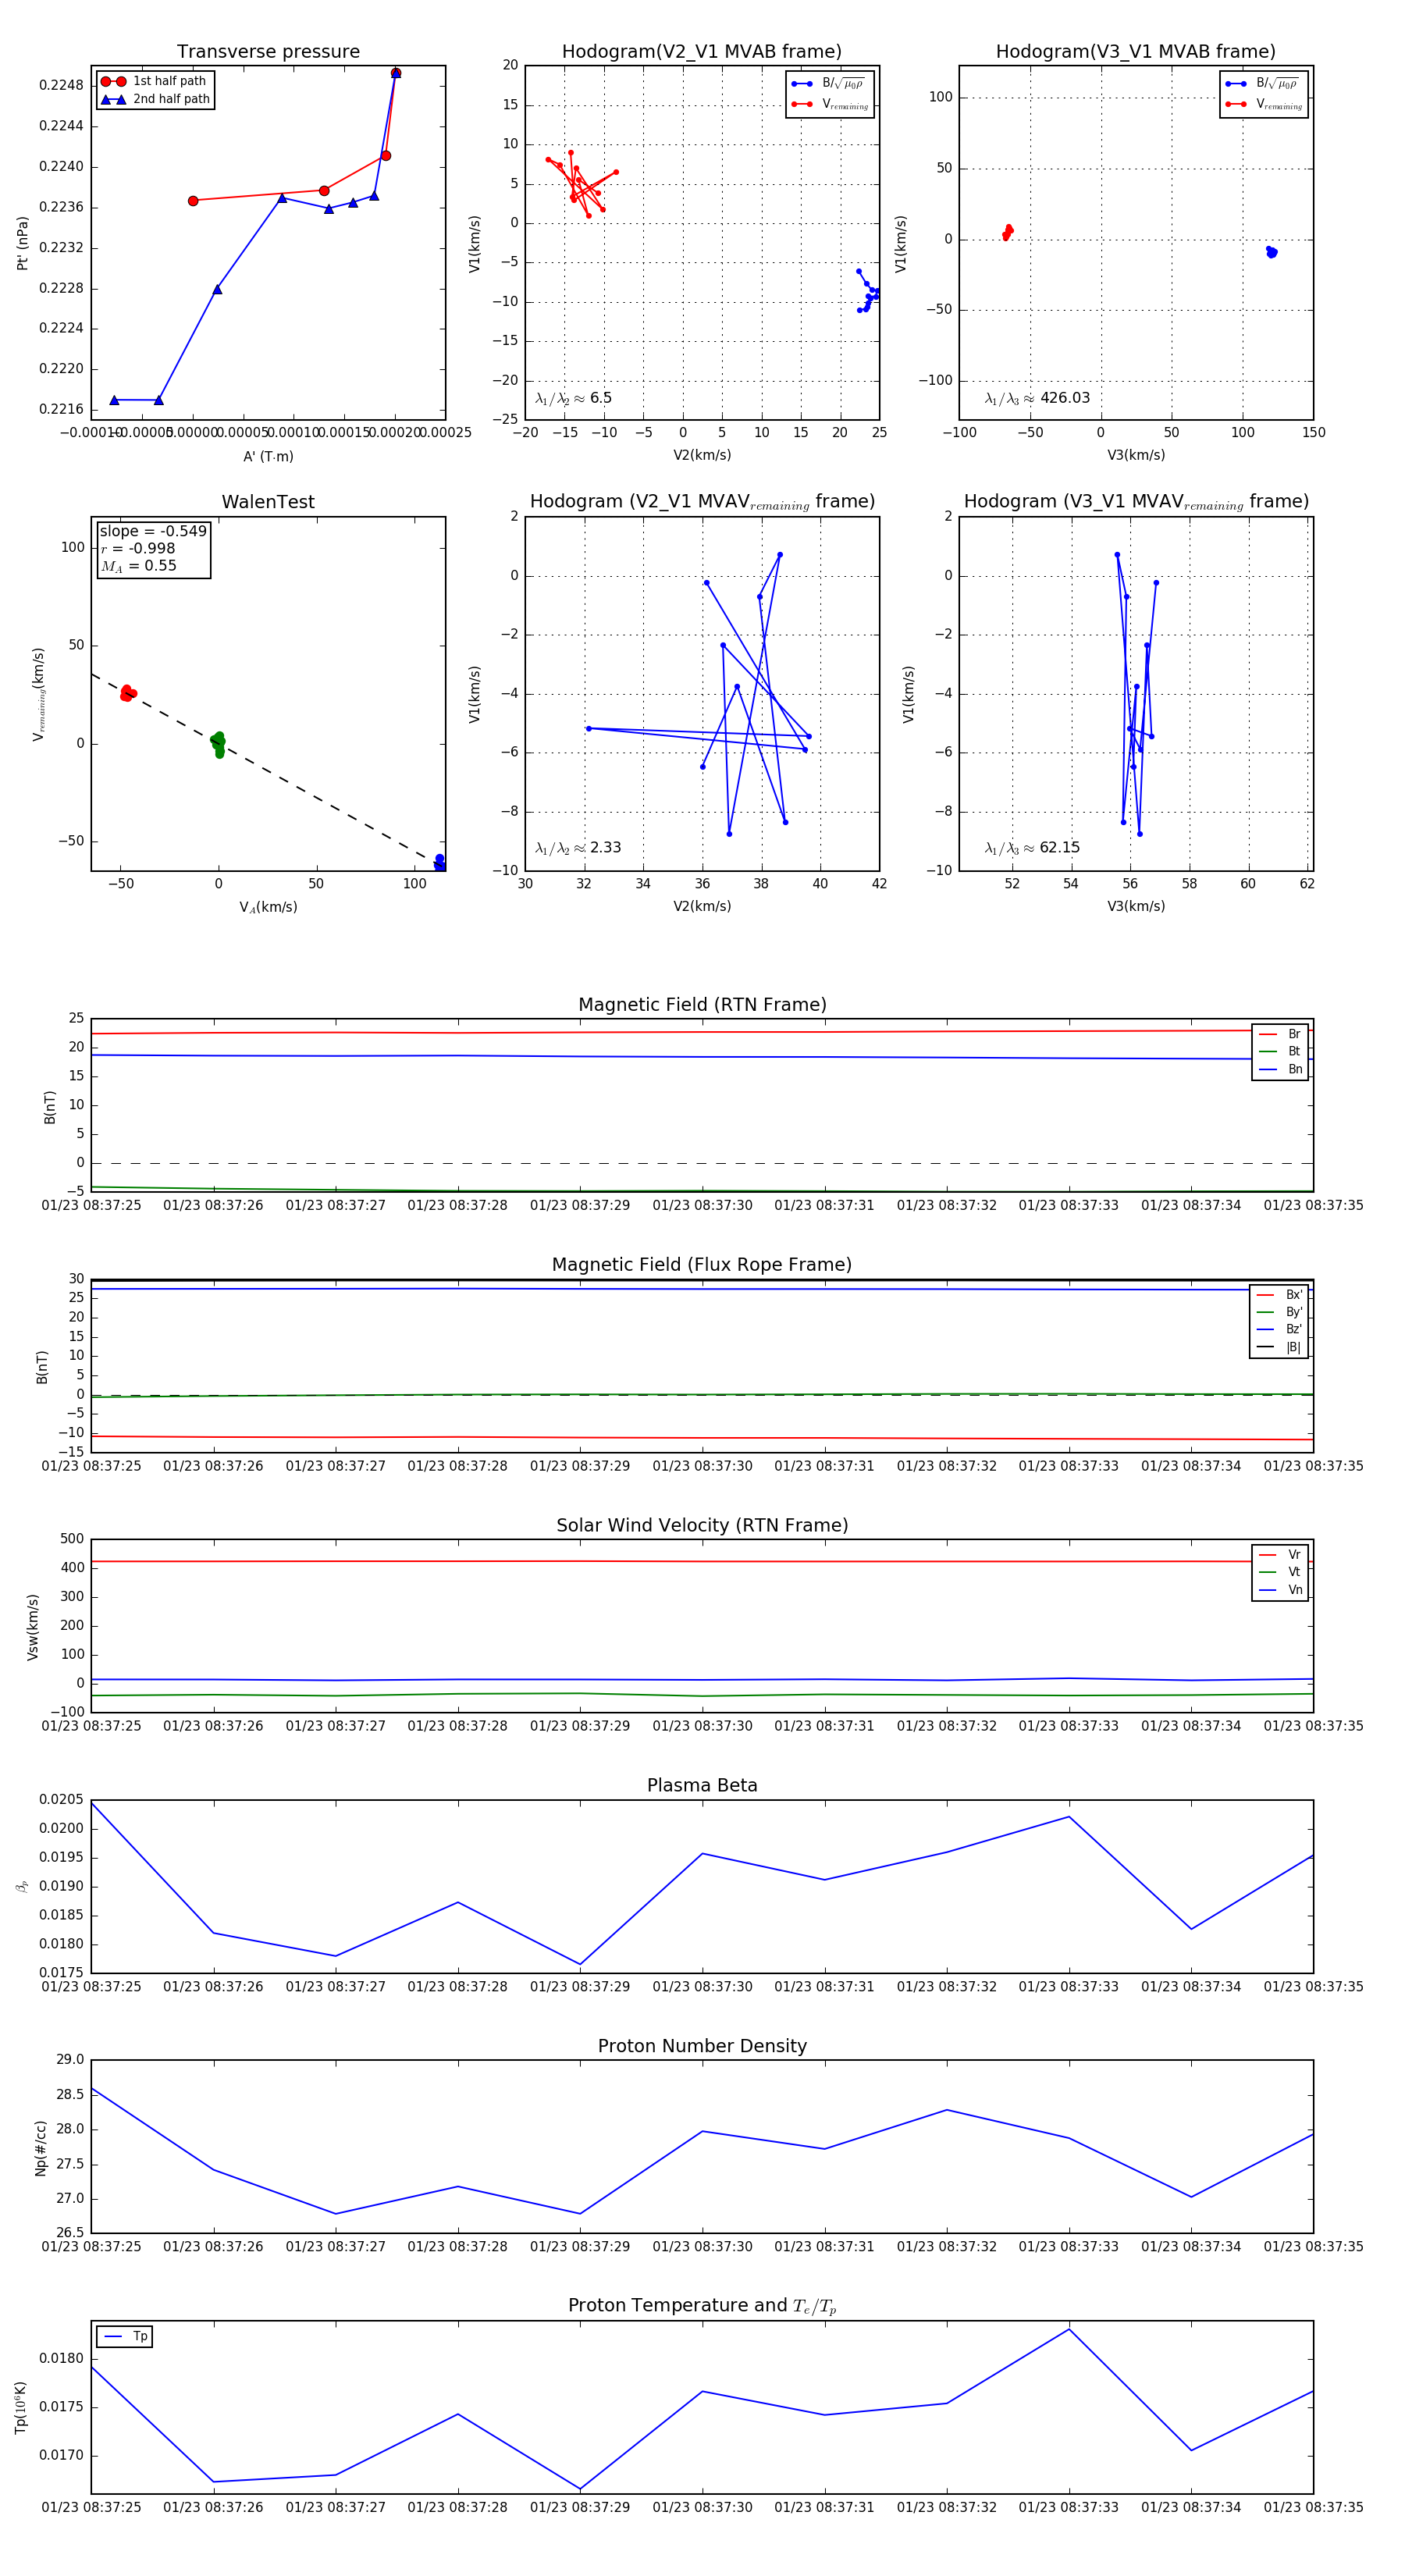The image size is (1405, 2576).
Task: Click the eigenvalue ratio annotation reading 426.03
Action: coord(1037,398)
